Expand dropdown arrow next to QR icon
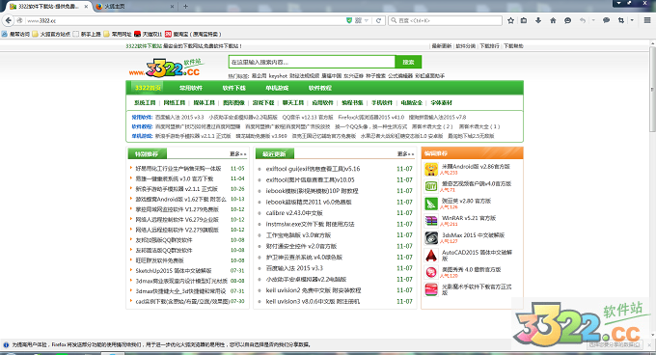The height and width of the screenshot is (355, 656). pos(366,20)
